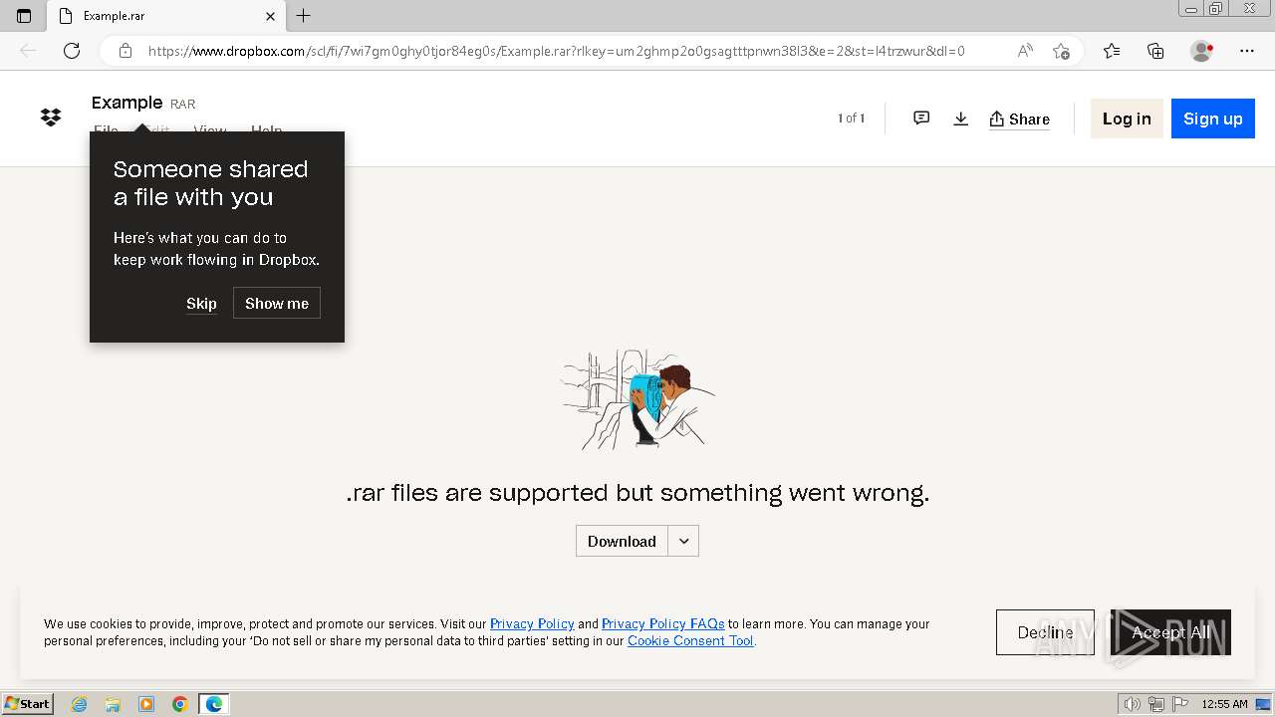Open browser Settings and more menu
Viewport: 1275px width, 717px height.
(x=1247, y=51)
